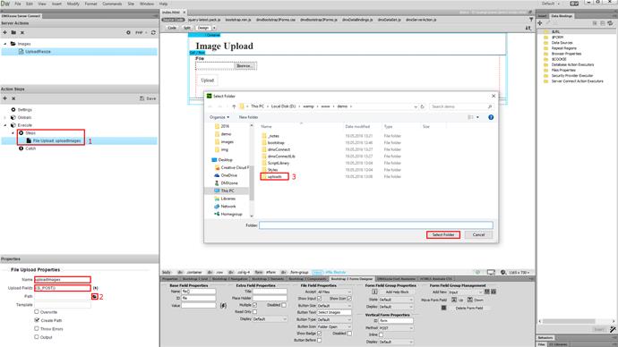Click the Delete Form Field icon
The width and height of the screenshot is (618, 347).
[x=443, y=308]
